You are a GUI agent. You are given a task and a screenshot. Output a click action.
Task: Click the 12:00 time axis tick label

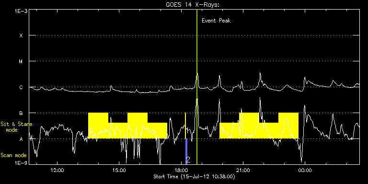coord(57,170)
